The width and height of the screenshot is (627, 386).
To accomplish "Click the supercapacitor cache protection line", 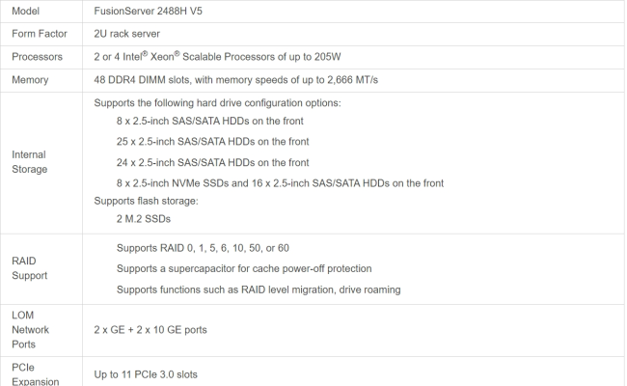I will (244, 268).
